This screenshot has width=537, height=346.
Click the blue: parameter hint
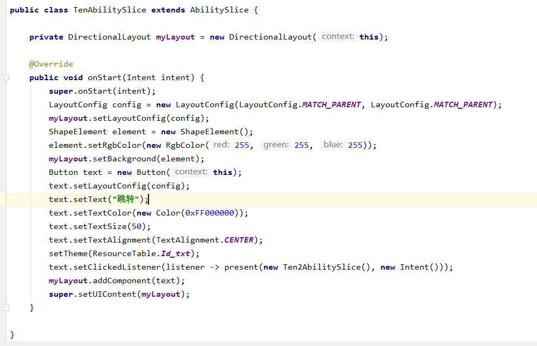pos(333,145)
